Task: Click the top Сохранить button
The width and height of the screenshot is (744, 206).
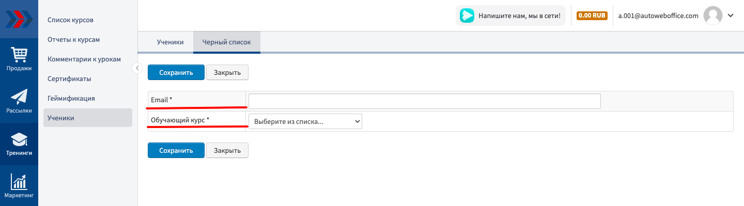Action: point(176,72)
